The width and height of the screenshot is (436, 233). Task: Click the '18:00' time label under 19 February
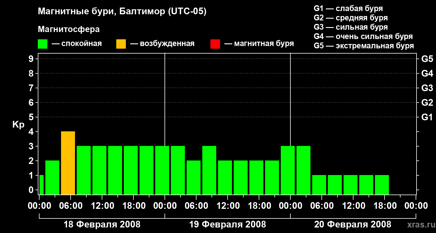pyautogui.click(x=259, y=206)
